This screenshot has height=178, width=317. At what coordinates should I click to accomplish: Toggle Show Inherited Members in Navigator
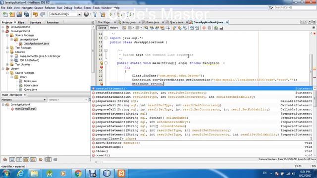[5, 160]
